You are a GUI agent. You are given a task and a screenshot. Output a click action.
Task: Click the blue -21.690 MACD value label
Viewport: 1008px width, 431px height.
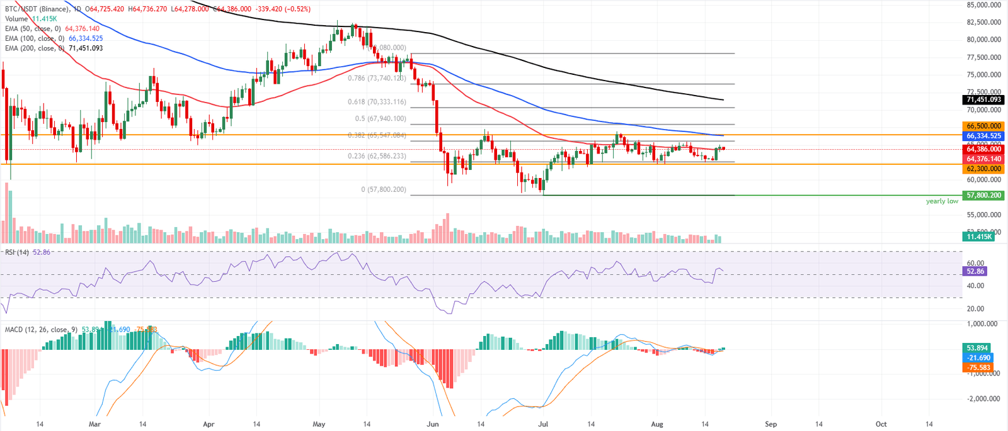coord(978,357)
